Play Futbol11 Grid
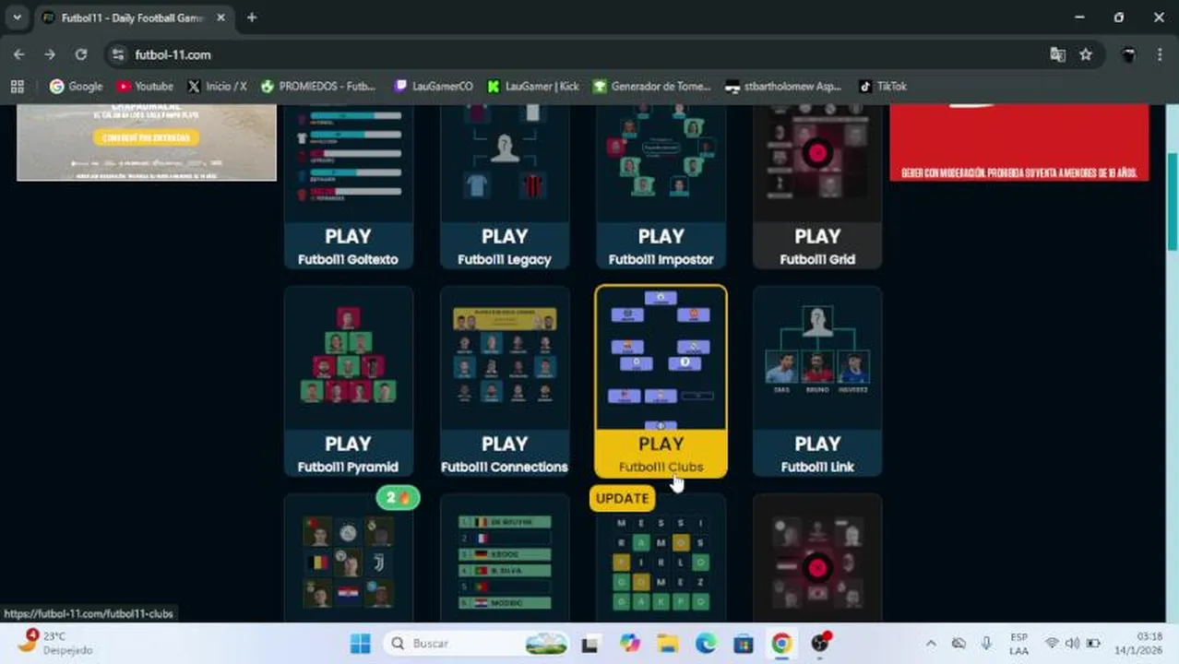The image size is (1179, 664). click(817, 246)
